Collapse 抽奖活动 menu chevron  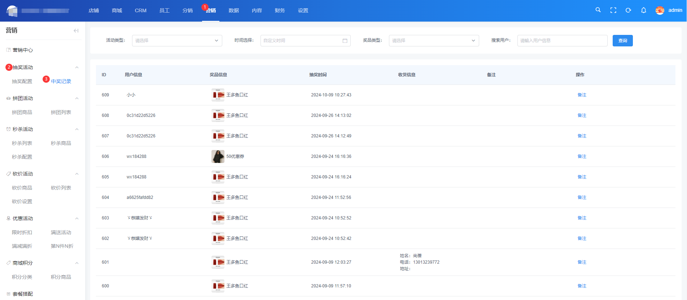click(x=77, y=67)
